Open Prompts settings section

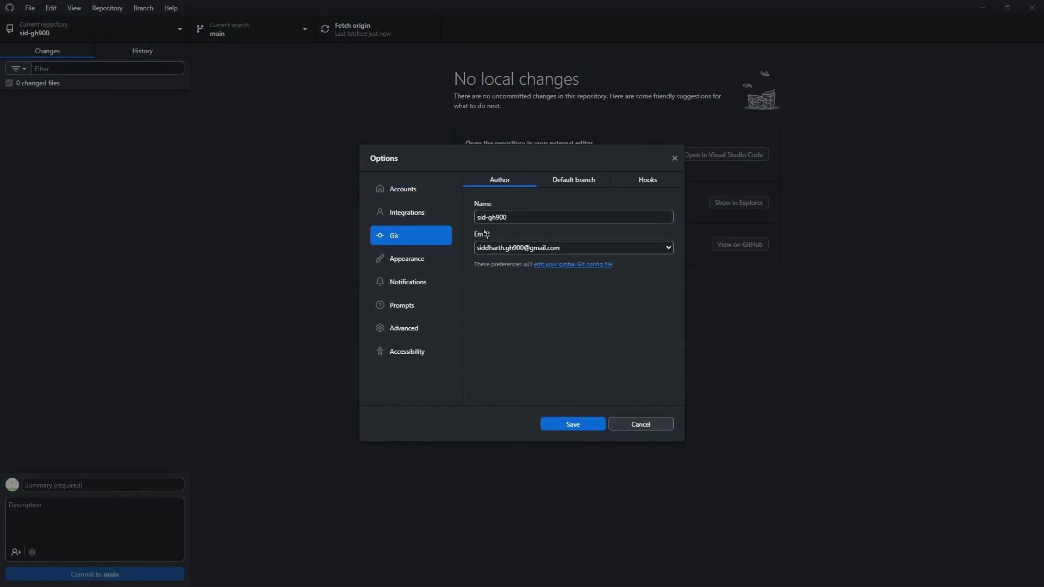(x=411, y=305)
